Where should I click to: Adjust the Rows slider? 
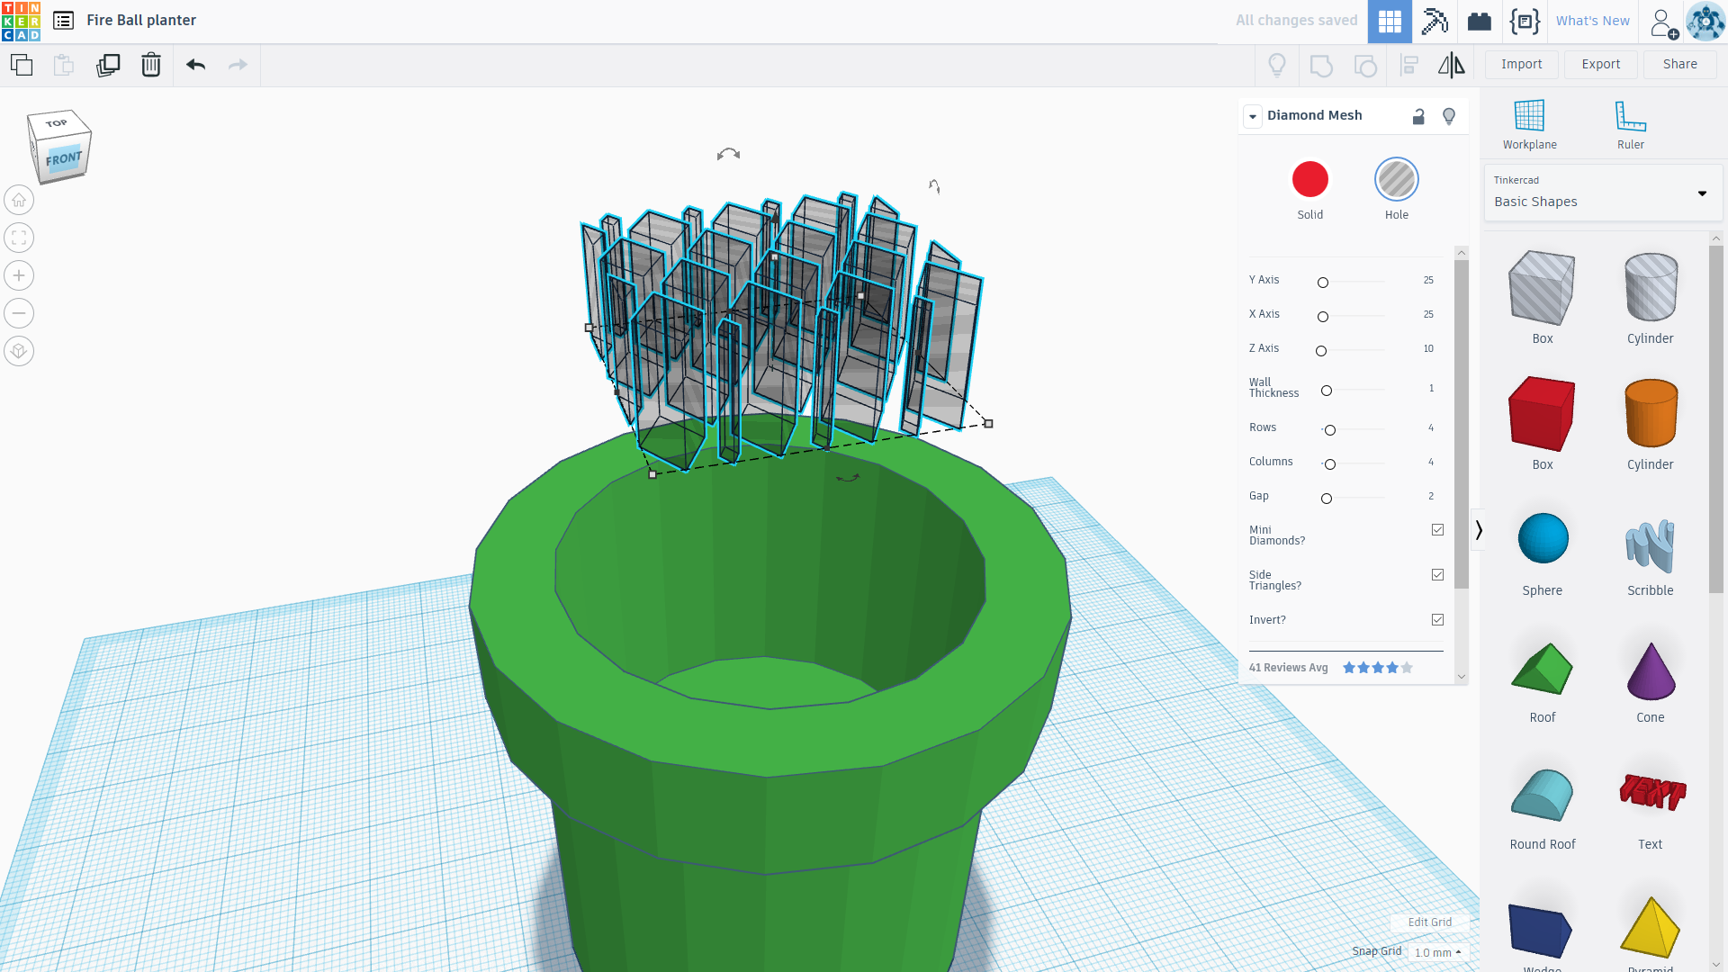[1329, 430]
